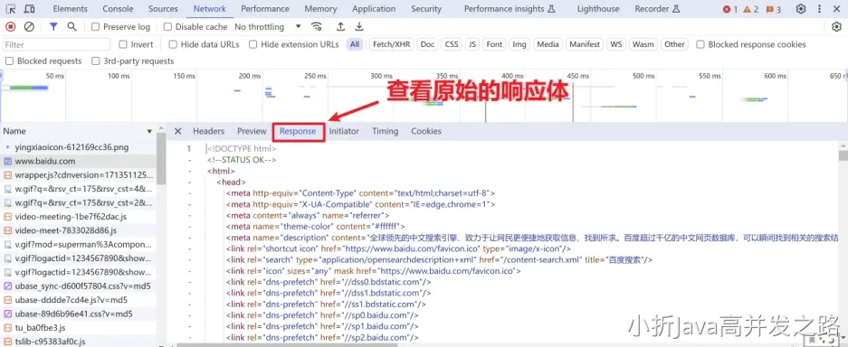
Task: Show the 1 error counter
Action: coord(730,9)
